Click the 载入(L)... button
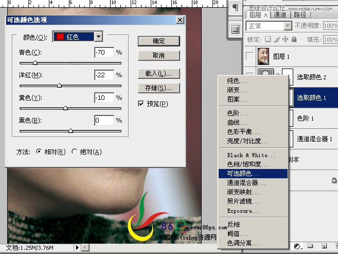This screenshot has width=338, height=254. [158, 74]
